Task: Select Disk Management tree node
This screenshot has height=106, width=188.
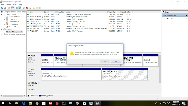Action: tap(15, 32)
